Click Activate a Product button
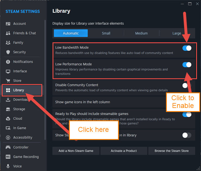The height and width of the screenshot is (171, 201). pyautogui.click(x=124, y=151)
